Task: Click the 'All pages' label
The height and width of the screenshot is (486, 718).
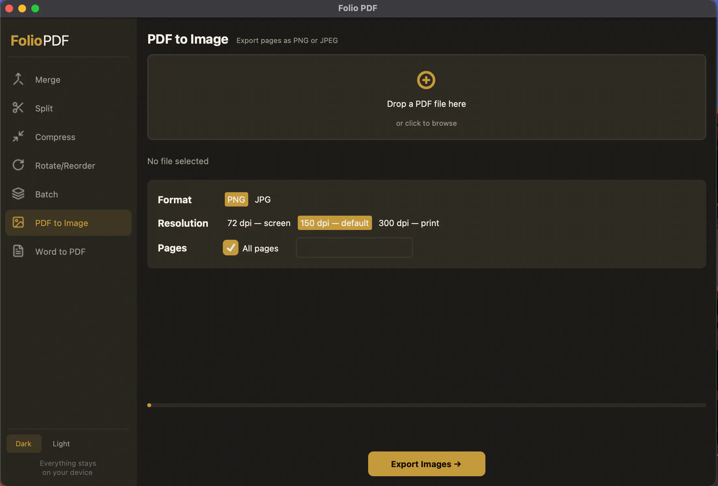Action: 260,249
